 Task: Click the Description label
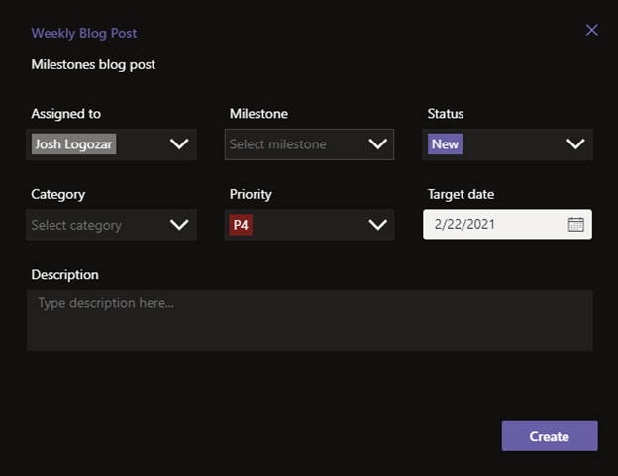[64, 275]
